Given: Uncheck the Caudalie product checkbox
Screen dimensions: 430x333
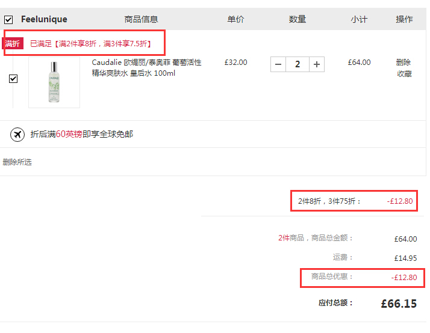Looking at the screenshot, I should pyautogui.click(x=13, y=79).
